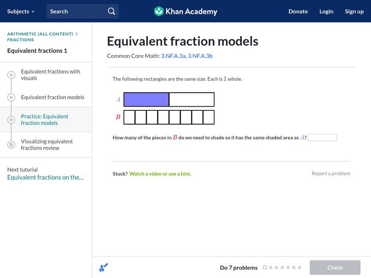The height and width of the screenshot is (278, 371).
Task: Click star icon for Practice: Equivalent fraction models
Action: (11, 120)
